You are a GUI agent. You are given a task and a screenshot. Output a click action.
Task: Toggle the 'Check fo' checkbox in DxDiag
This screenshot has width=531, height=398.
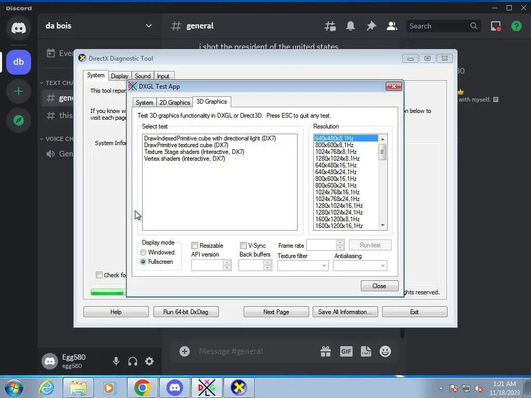tap(99, 275)
